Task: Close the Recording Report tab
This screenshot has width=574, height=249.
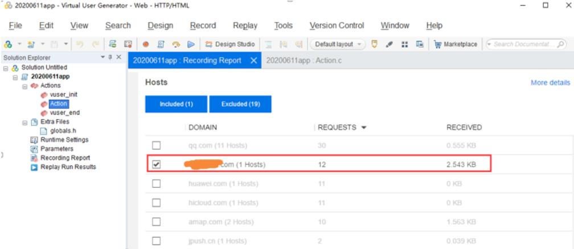Action: tap(253, 61)
